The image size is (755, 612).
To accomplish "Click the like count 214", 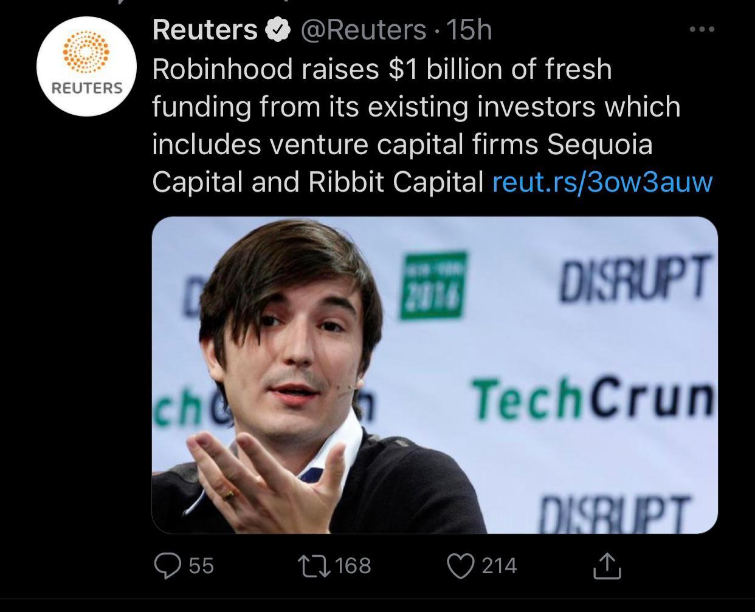I will pyautogui.click(x=499, y=566).
